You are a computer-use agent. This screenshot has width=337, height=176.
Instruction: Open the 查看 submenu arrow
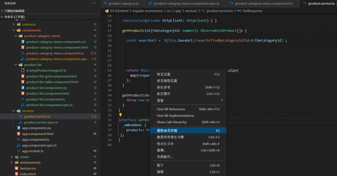point(222,100)
